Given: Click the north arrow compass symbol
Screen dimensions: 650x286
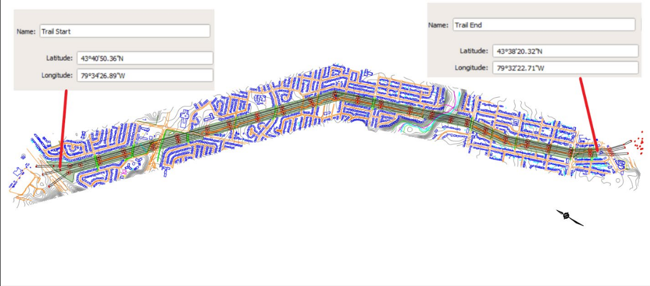Looking at the screenshot, I should point(567,215).
